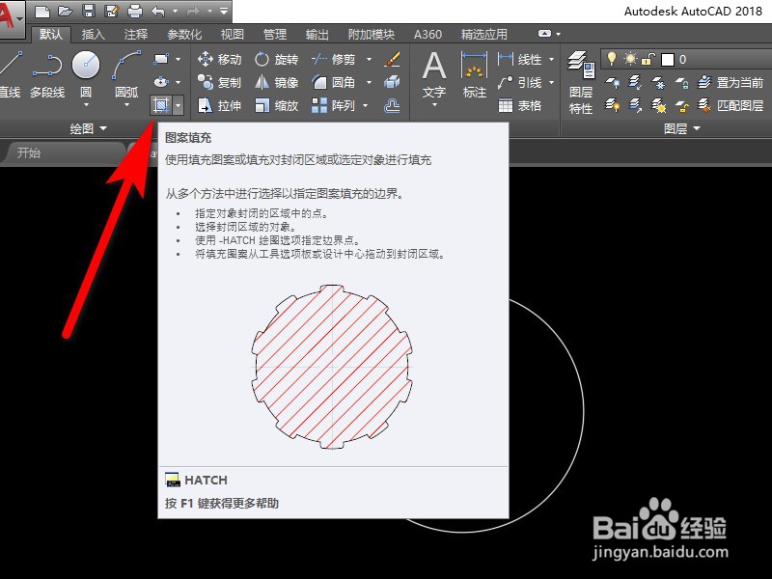This screenshot has width=772, height=579.
Task: Open the hatch tool dropdown arrow
Action: pos(179,105)
